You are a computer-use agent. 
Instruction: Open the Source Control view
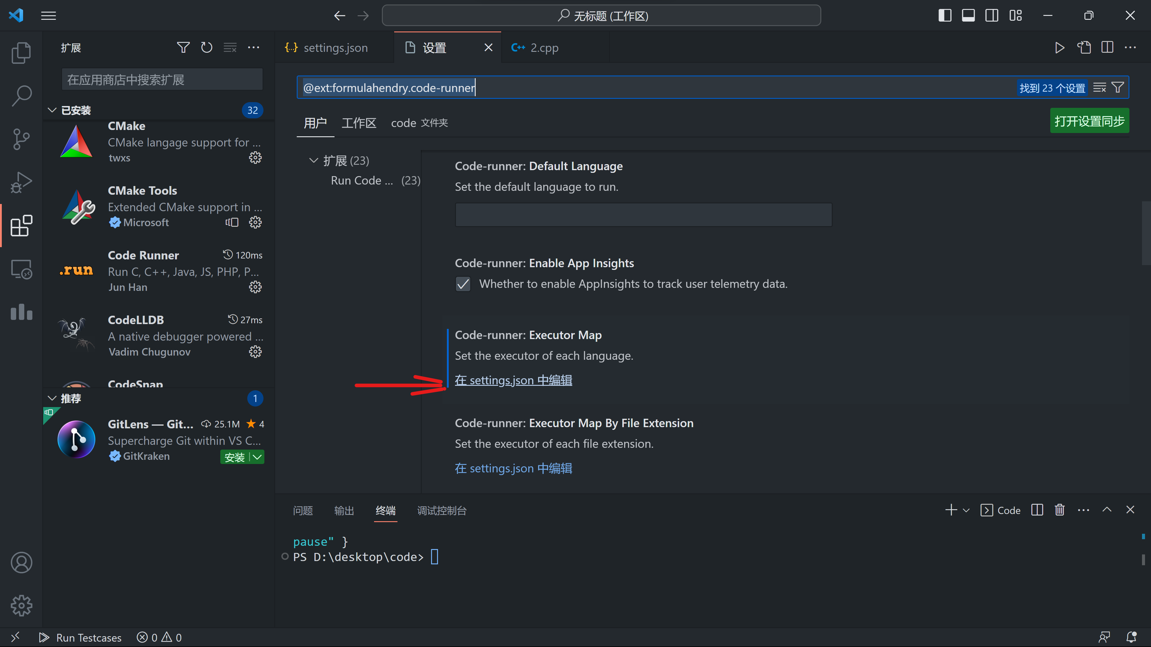pos(21,139)
